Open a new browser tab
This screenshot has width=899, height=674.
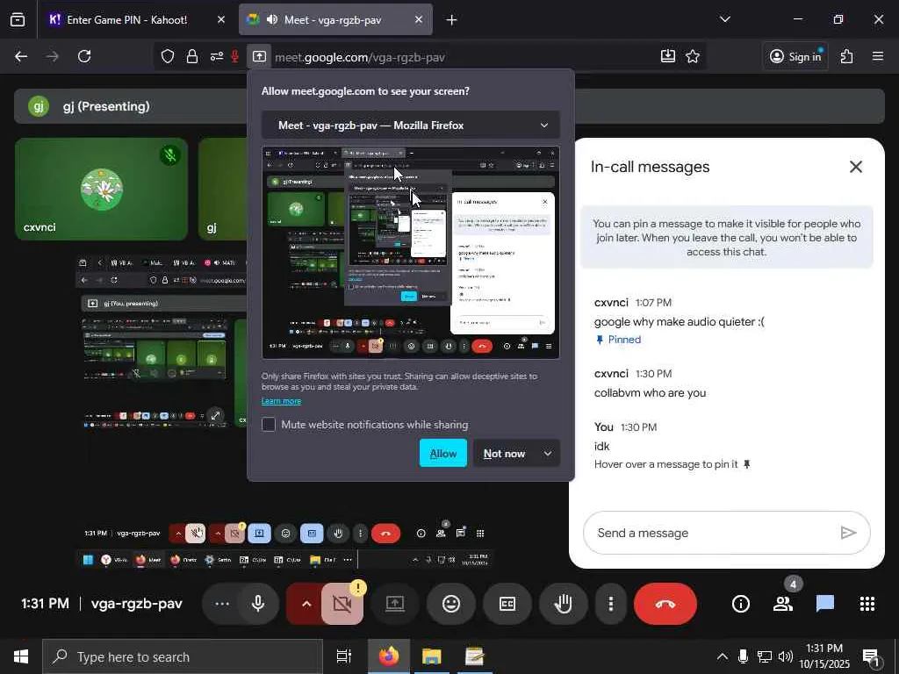[452, 20]
